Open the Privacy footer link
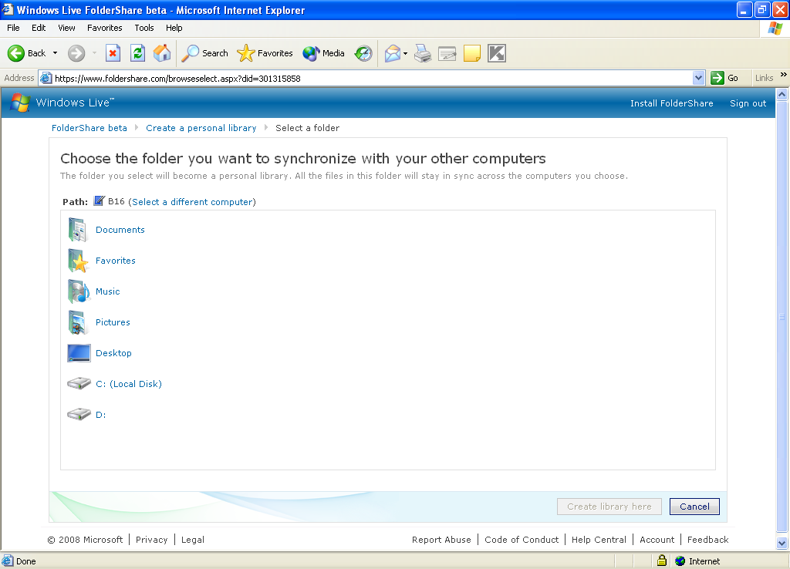This screenshot has height=569, width=790. point(152,540)
